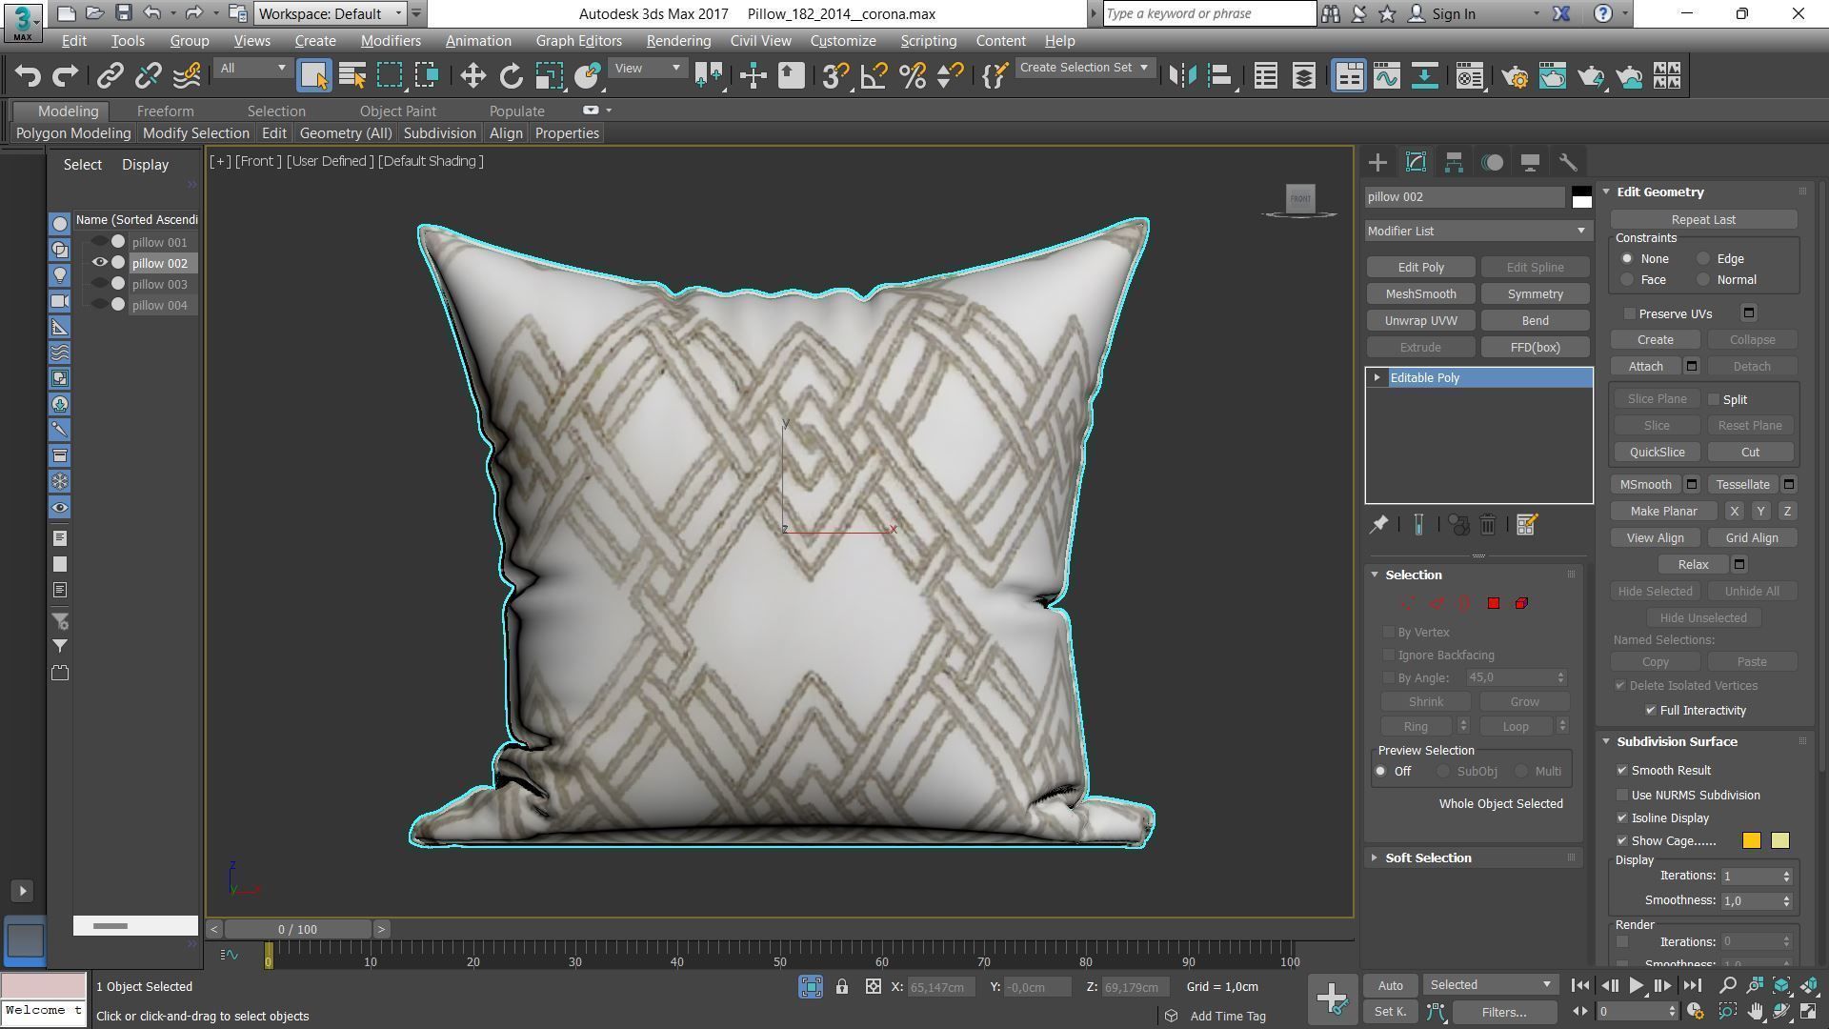
Task: Select the Select and Scale tool
Action: 550,75
